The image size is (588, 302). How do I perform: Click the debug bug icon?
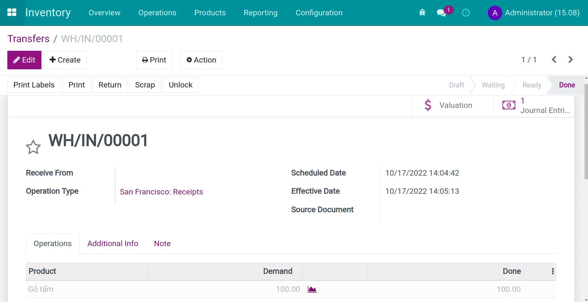(422, 13)
